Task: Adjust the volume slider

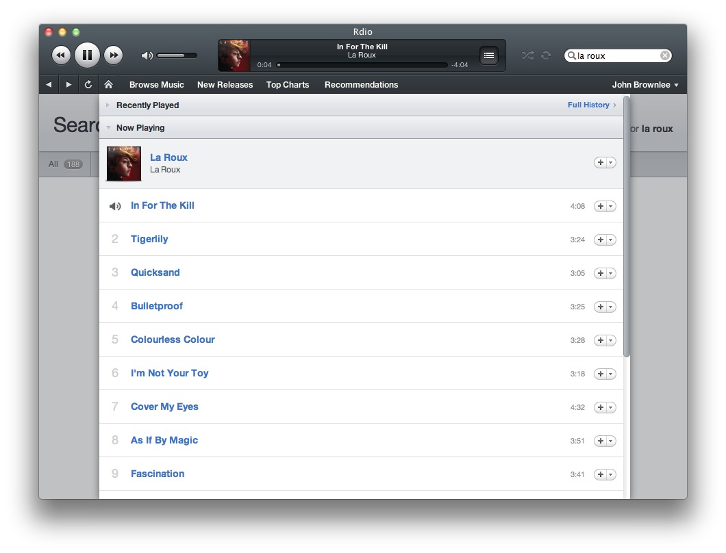Action: click(x=177, y=55)
